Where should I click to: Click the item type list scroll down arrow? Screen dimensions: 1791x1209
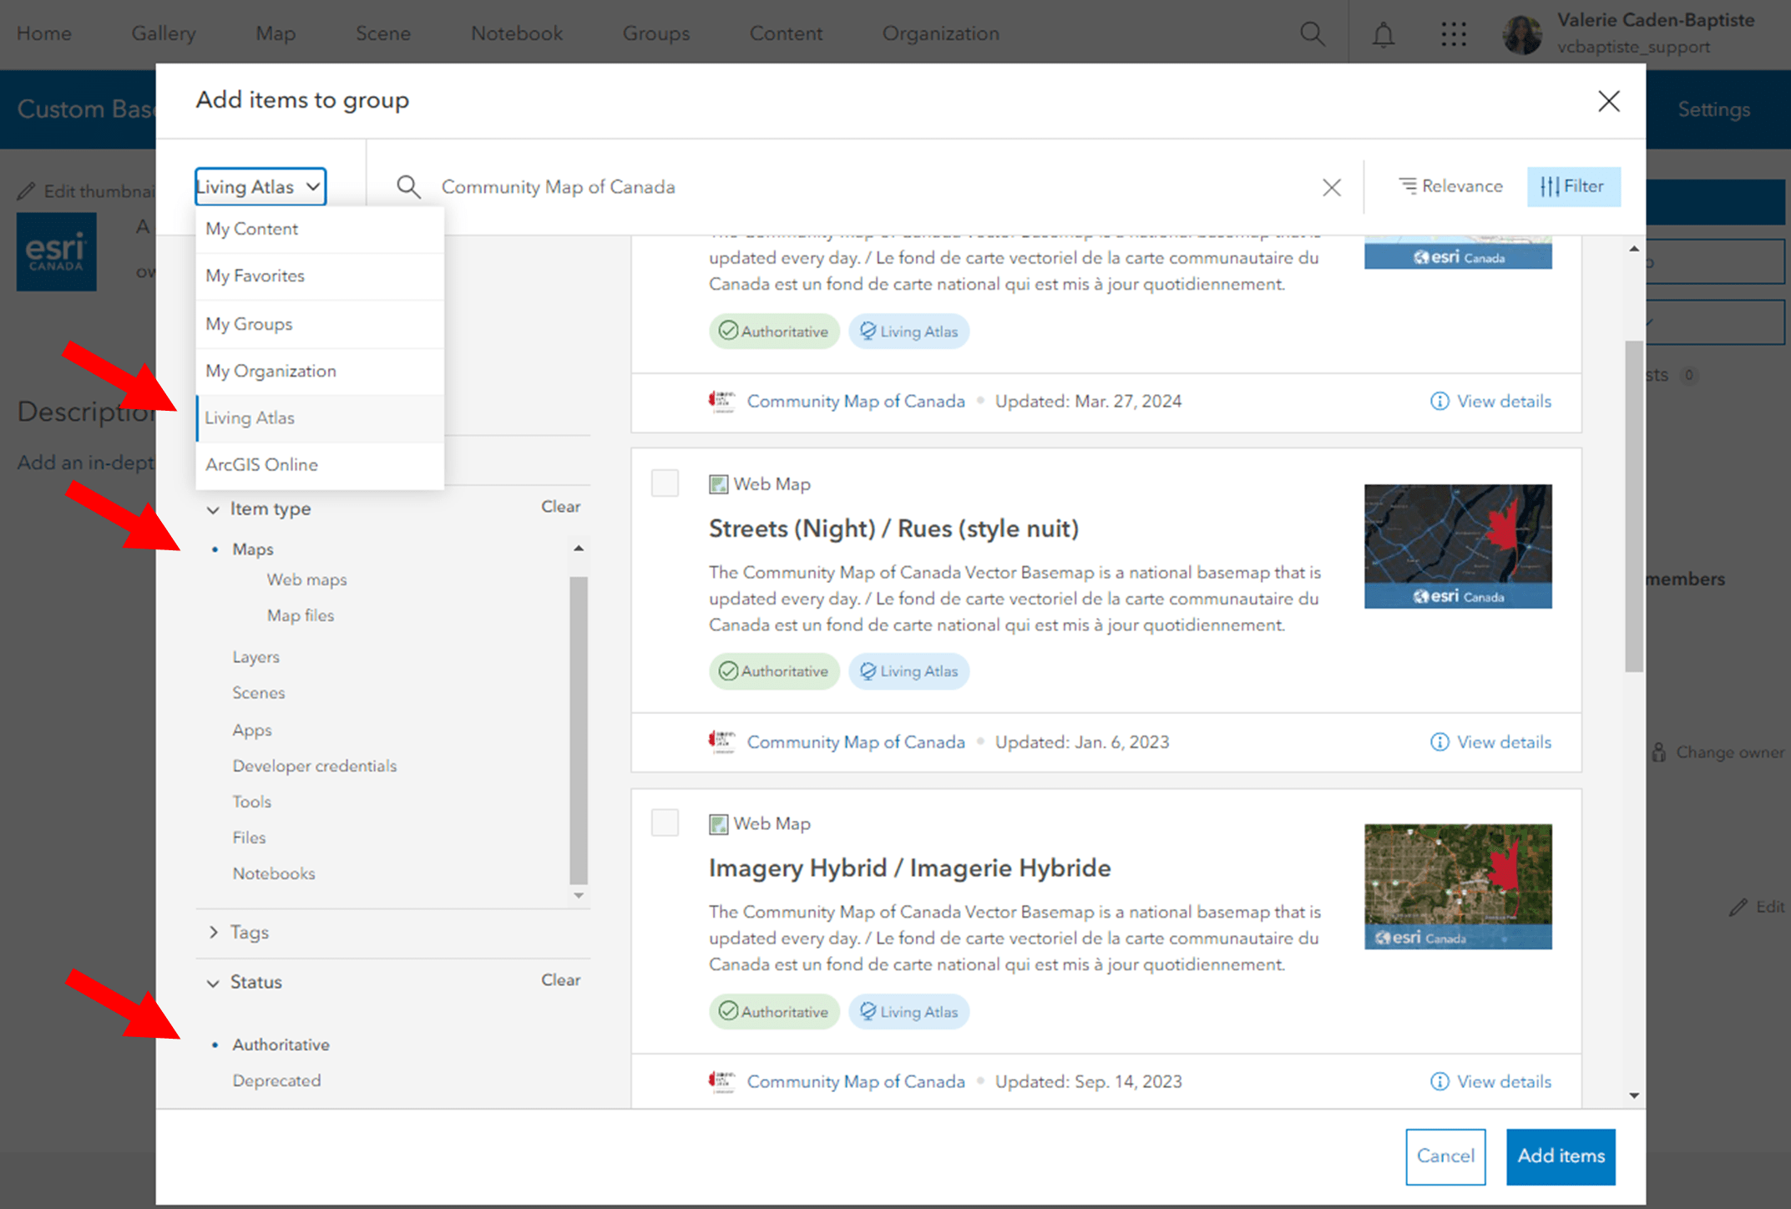click(578, 895)
